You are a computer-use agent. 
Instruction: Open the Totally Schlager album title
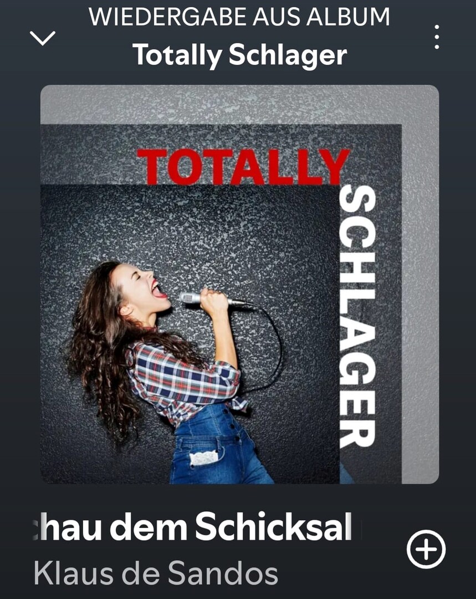240,55
